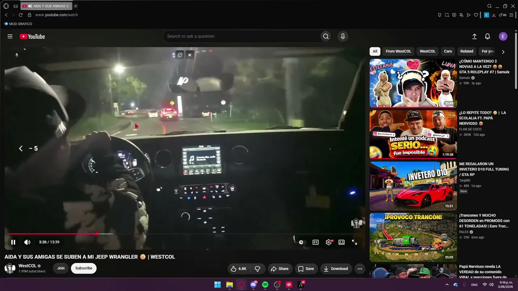Select the All filter chip

(375, 51)
